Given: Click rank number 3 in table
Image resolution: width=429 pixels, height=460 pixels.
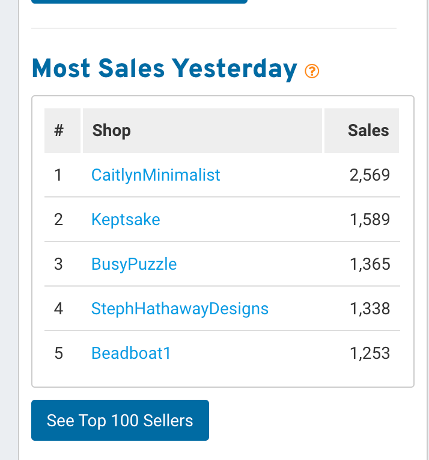Looking at the screenshot, I should (x=58, y=264).
